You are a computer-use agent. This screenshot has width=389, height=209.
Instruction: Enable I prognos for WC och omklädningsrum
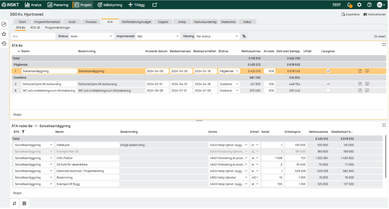328,91
